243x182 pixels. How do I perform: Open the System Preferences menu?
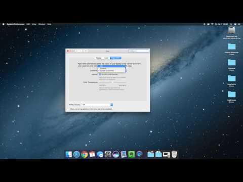click(16, 24)
